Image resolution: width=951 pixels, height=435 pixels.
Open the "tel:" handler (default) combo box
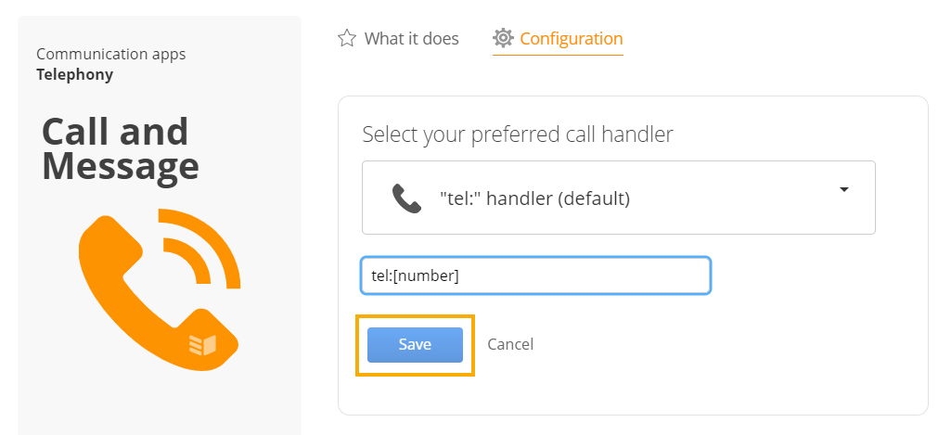[619, 198]
